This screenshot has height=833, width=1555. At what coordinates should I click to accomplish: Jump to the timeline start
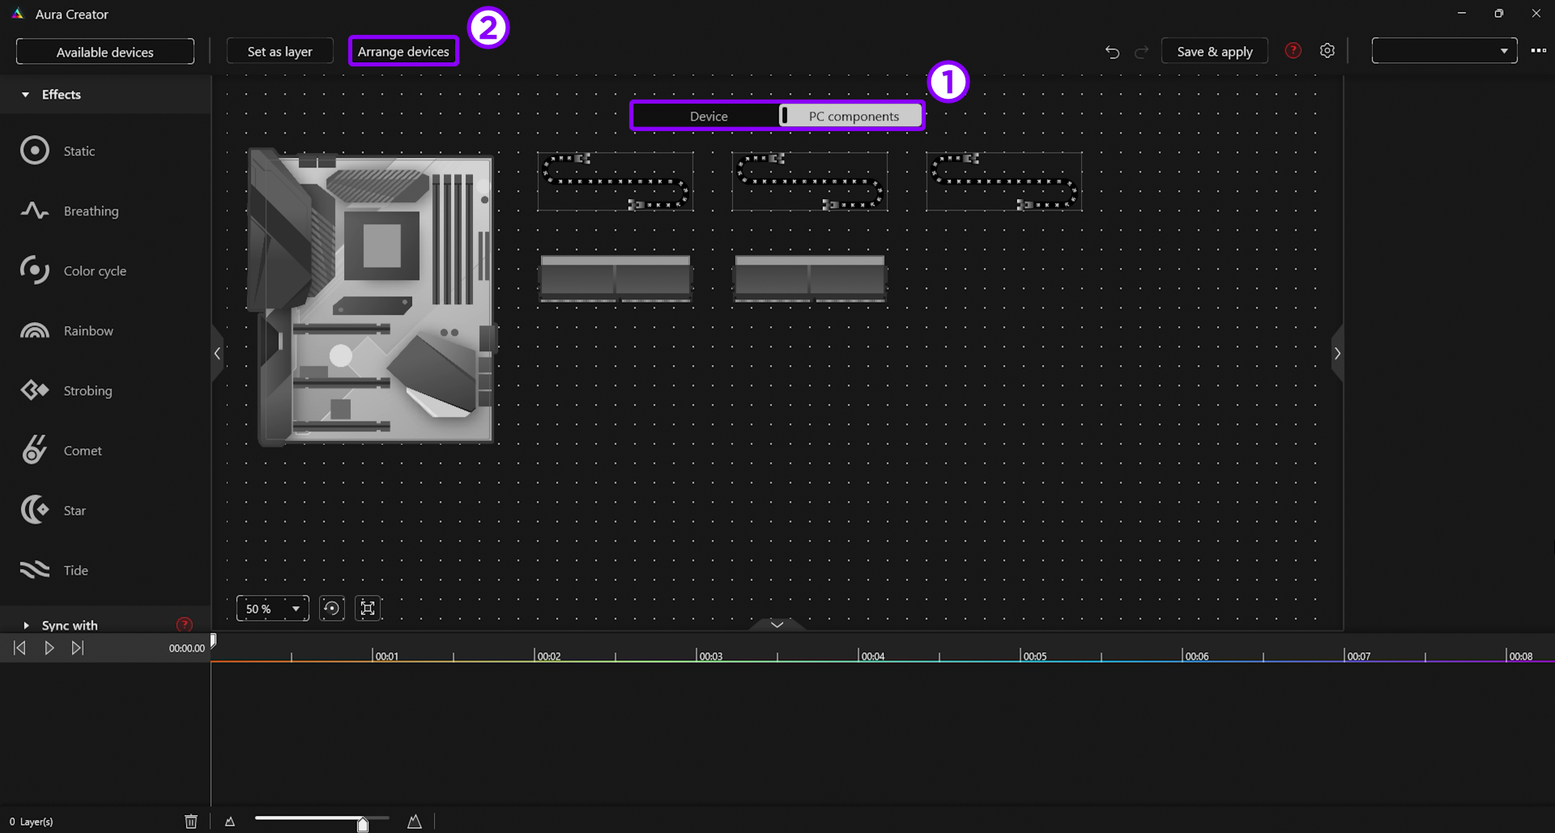click(20, 648)
